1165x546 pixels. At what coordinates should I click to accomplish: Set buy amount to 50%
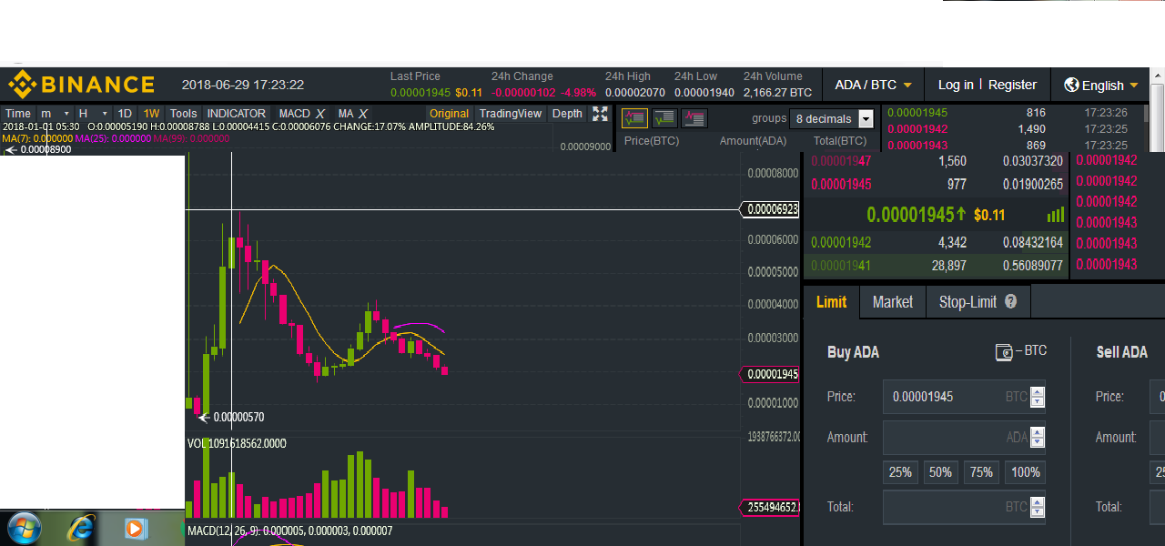940,472
